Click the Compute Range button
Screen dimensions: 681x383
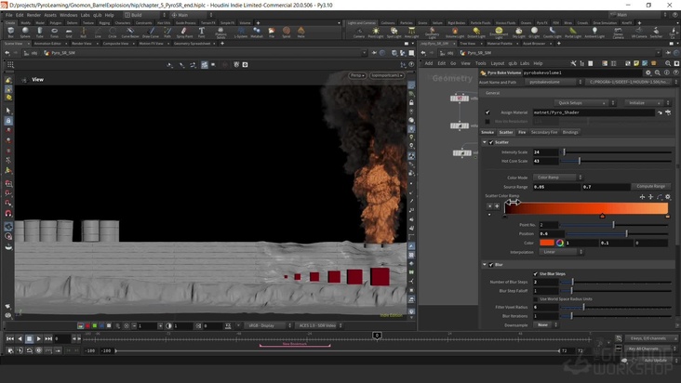650,186
